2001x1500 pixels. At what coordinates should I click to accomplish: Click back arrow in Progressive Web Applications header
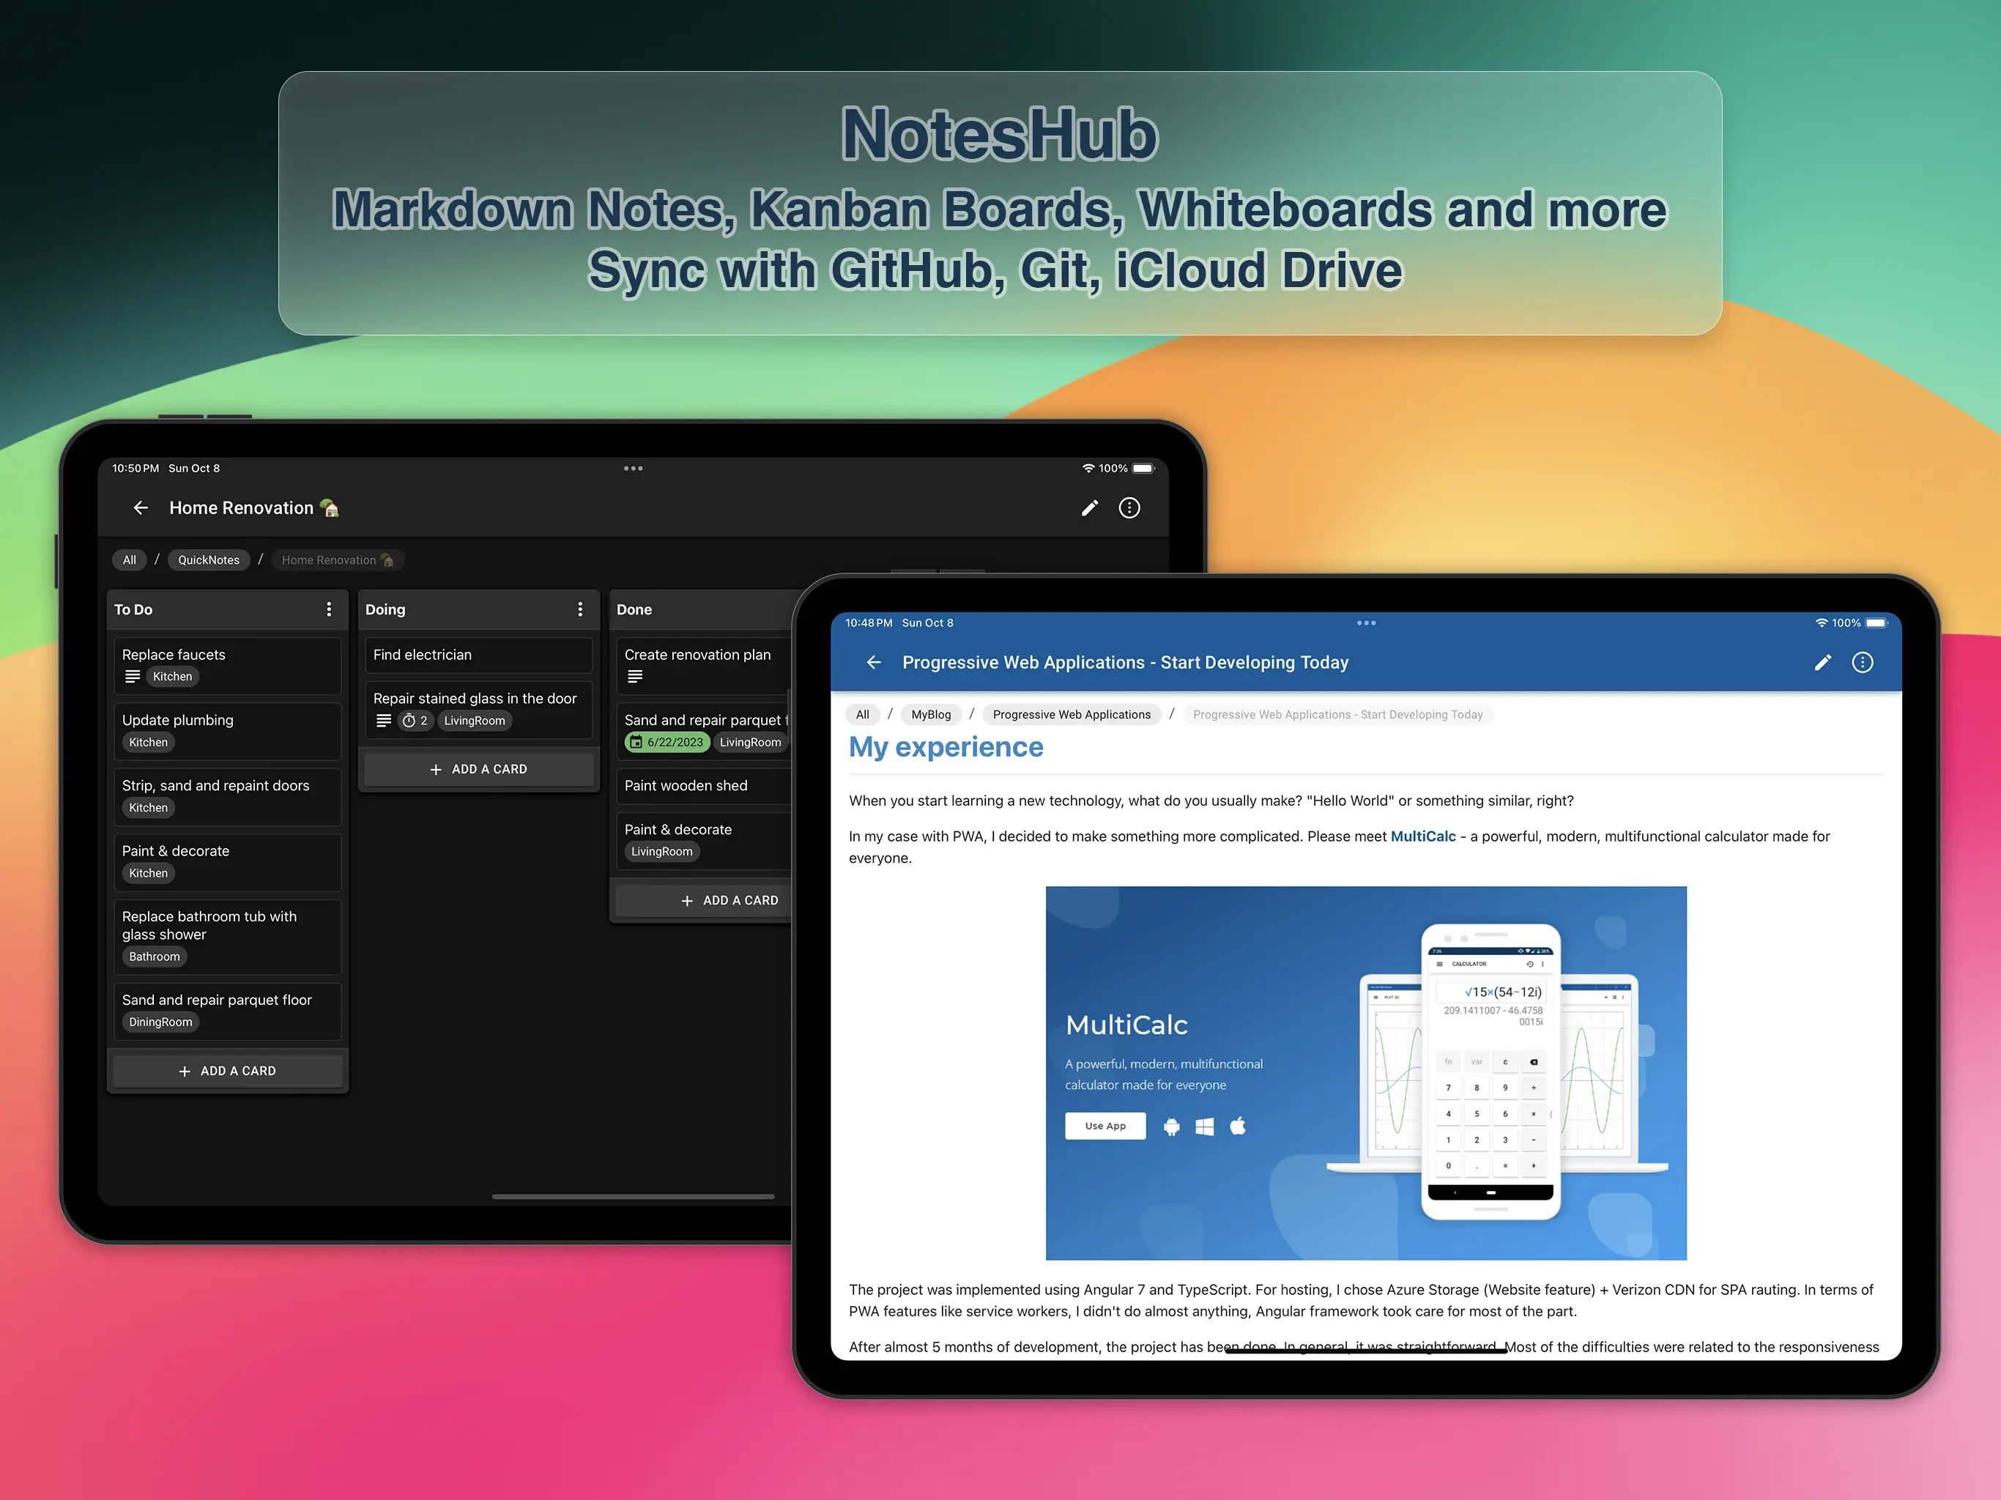point(873,662)
